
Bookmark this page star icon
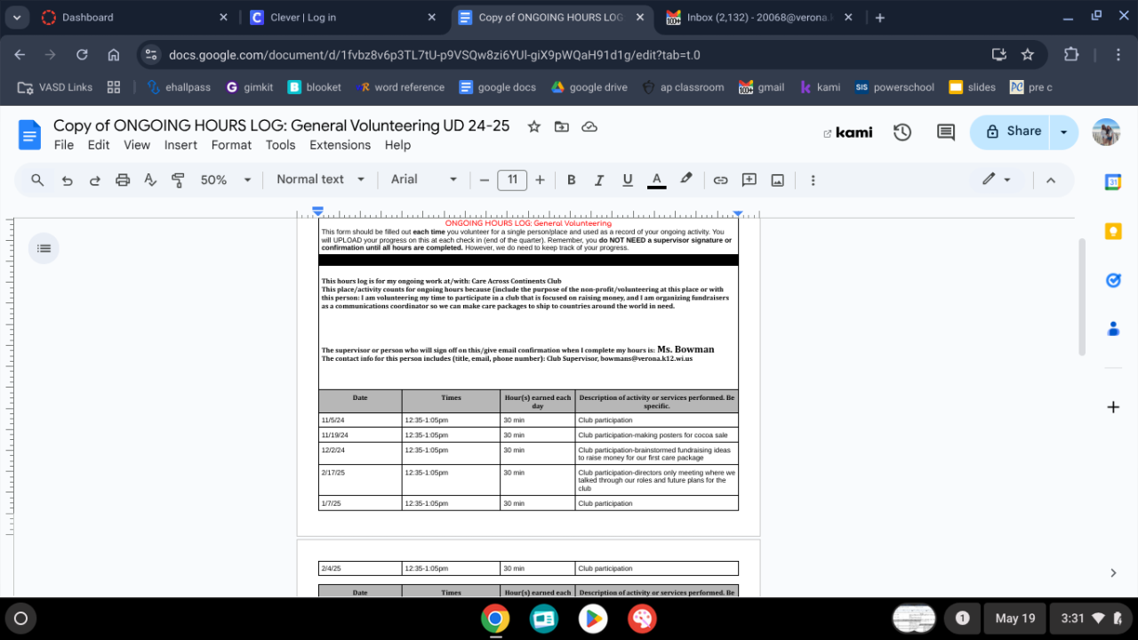[x=1028, y=54]
